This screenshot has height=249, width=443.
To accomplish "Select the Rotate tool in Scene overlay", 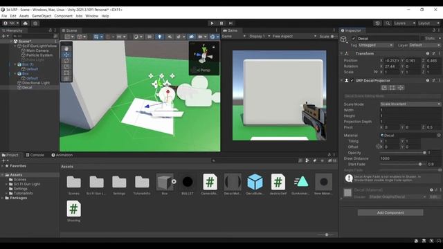I will click(66, 61).
